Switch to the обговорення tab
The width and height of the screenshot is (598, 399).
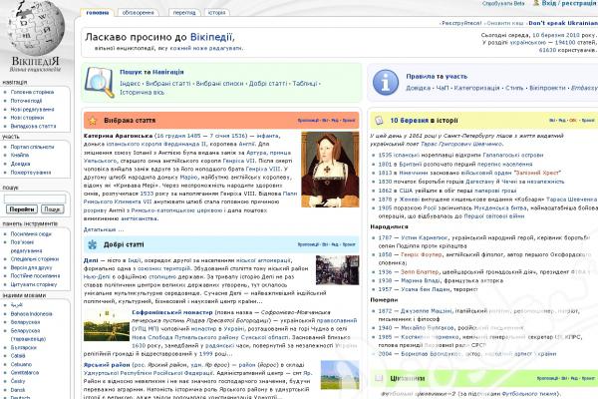[139, 13]
